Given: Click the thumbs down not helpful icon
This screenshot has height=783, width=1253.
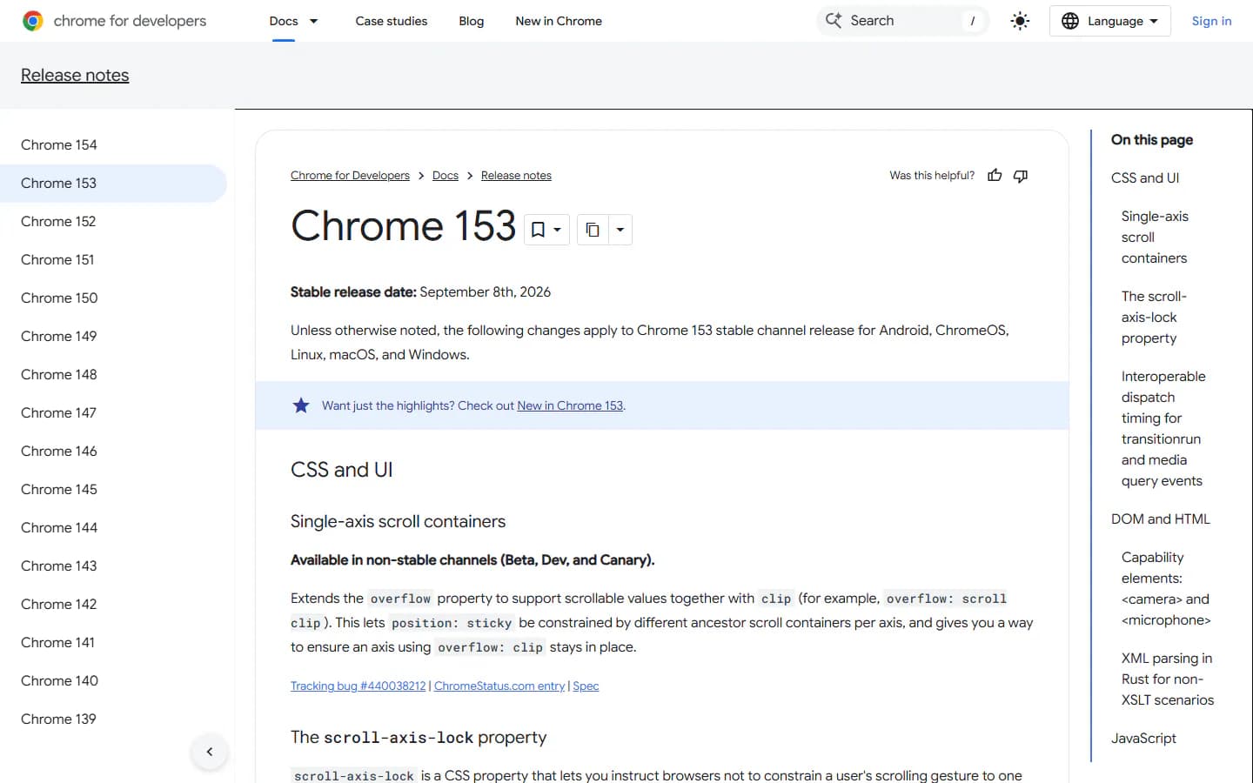Looking at the screenshot, I should (x=1021, y=176).
